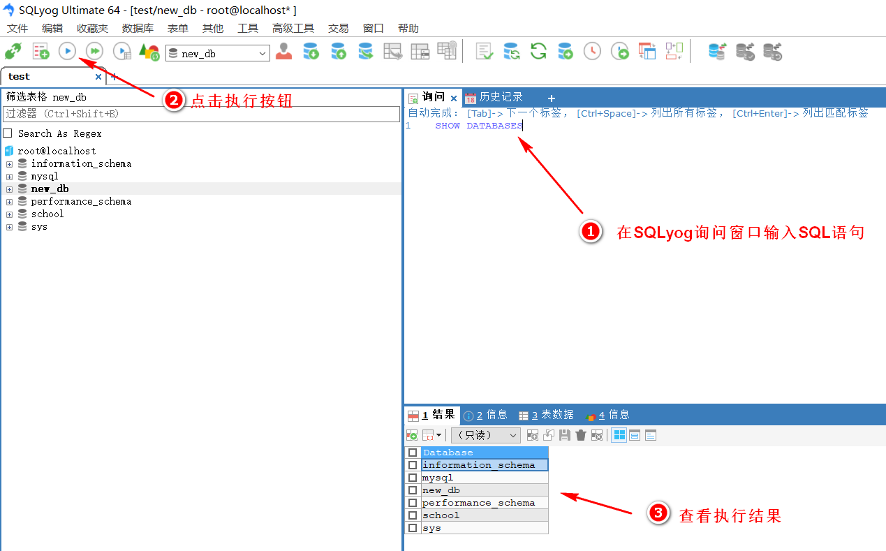Click the checklist document toolbar icon
This screenshot has height=551, width=886.
(484, 51)
